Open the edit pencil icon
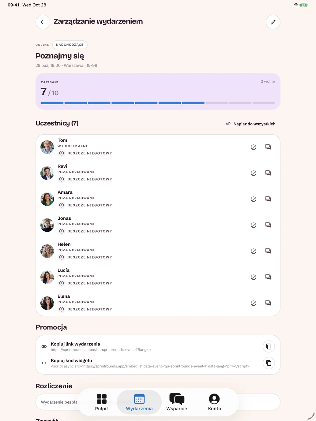 pos(273,22)
